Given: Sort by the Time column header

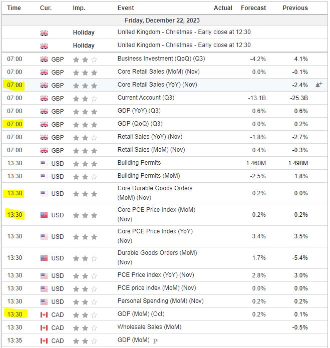Looking at the screenshot, I should pos(15,8).
